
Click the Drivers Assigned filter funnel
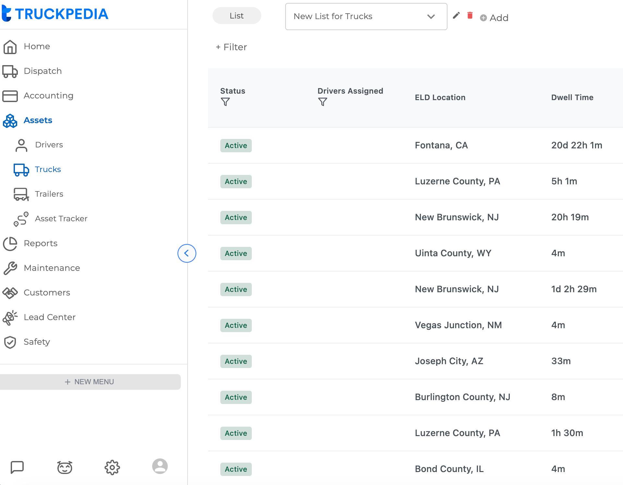point(323,102)
